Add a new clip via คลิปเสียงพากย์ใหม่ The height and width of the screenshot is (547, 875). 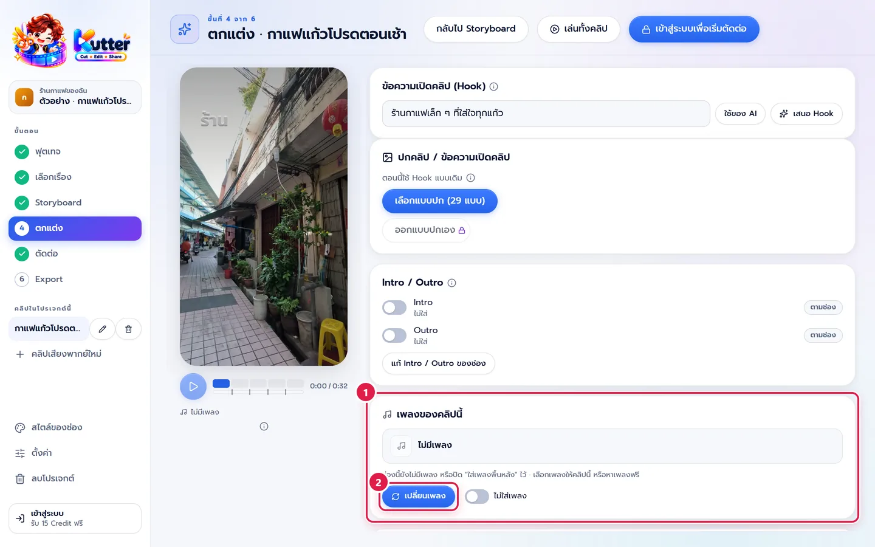pos(75,354)
